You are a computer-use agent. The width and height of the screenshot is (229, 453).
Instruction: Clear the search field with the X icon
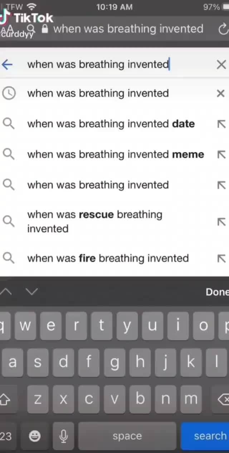pyautogui.click(x=221, y=65)
